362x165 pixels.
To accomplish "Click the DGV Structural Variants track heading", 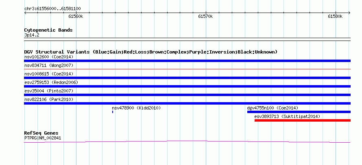I will click(150, 52).
